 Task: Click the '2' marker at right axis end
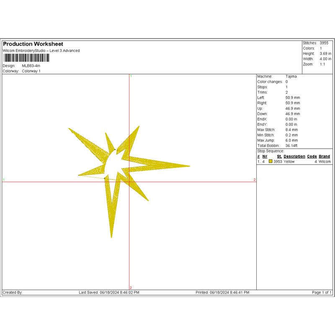[254, 180]
